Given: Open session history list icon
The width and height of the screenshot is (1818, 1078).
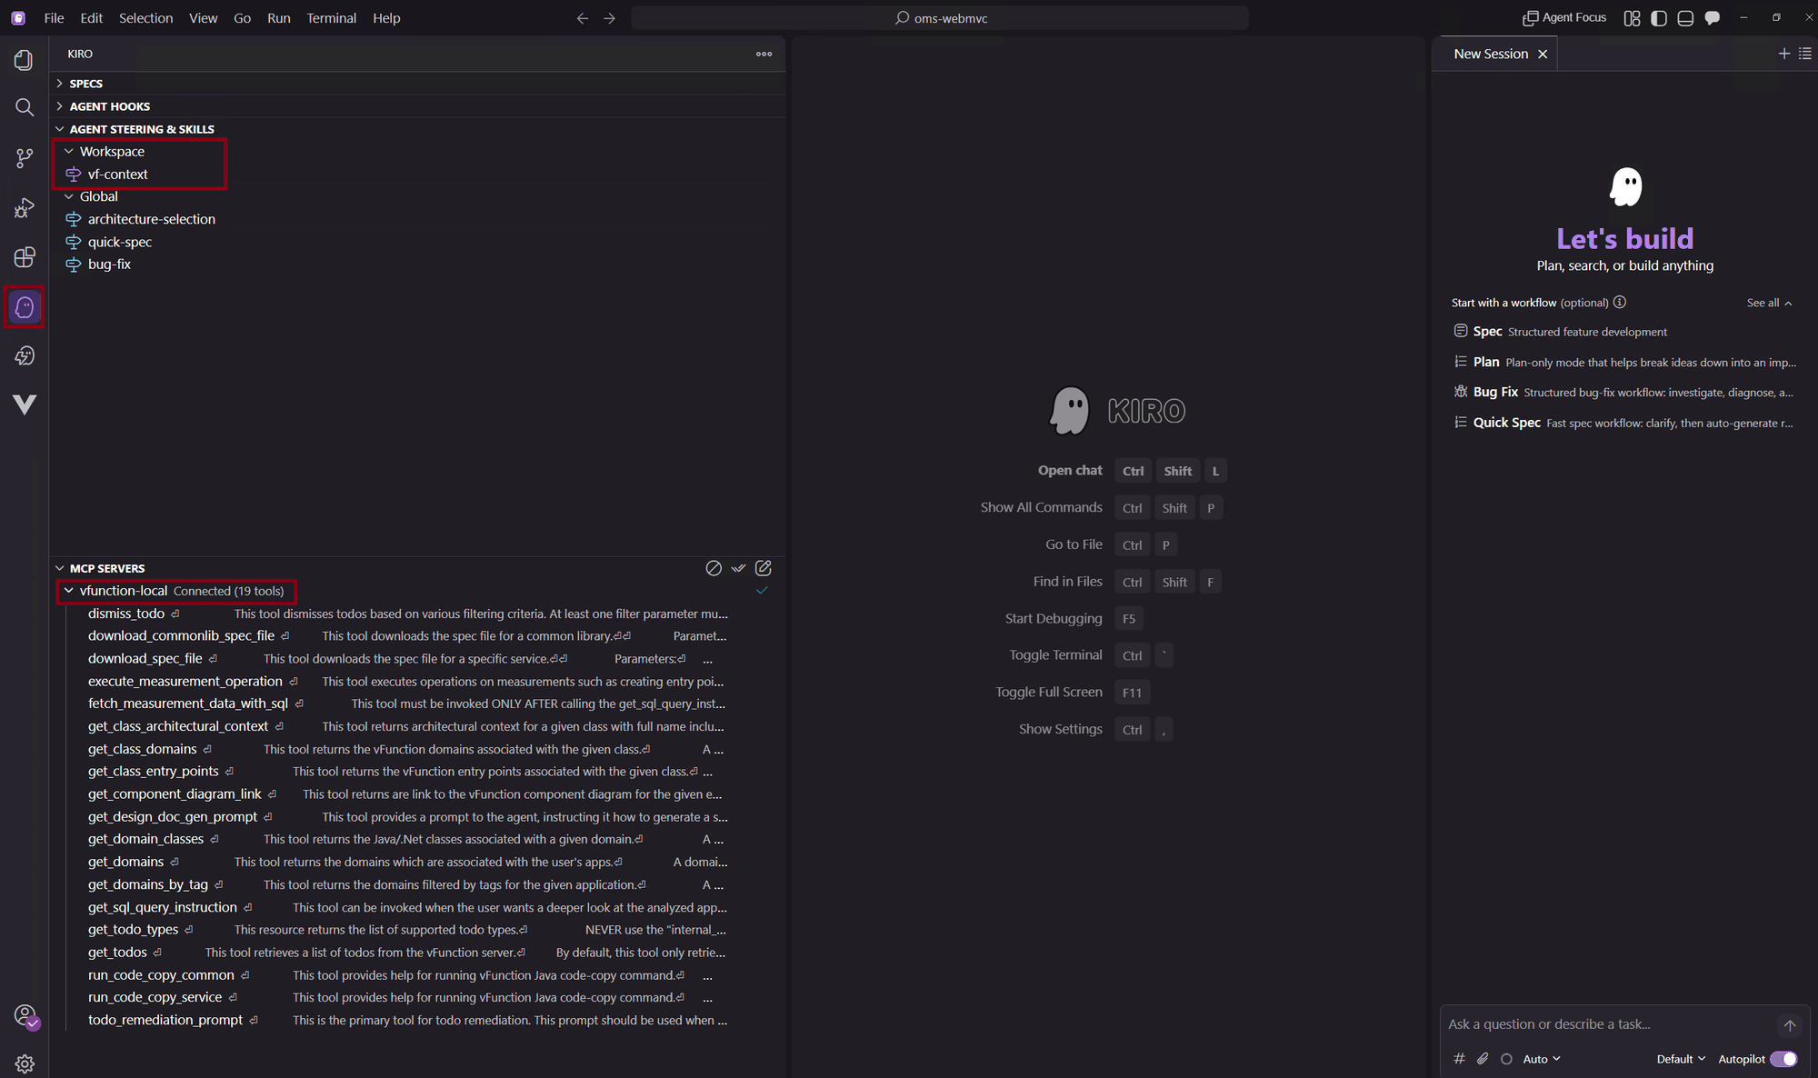Looking at the screenshot, I should pos(1805,54).
